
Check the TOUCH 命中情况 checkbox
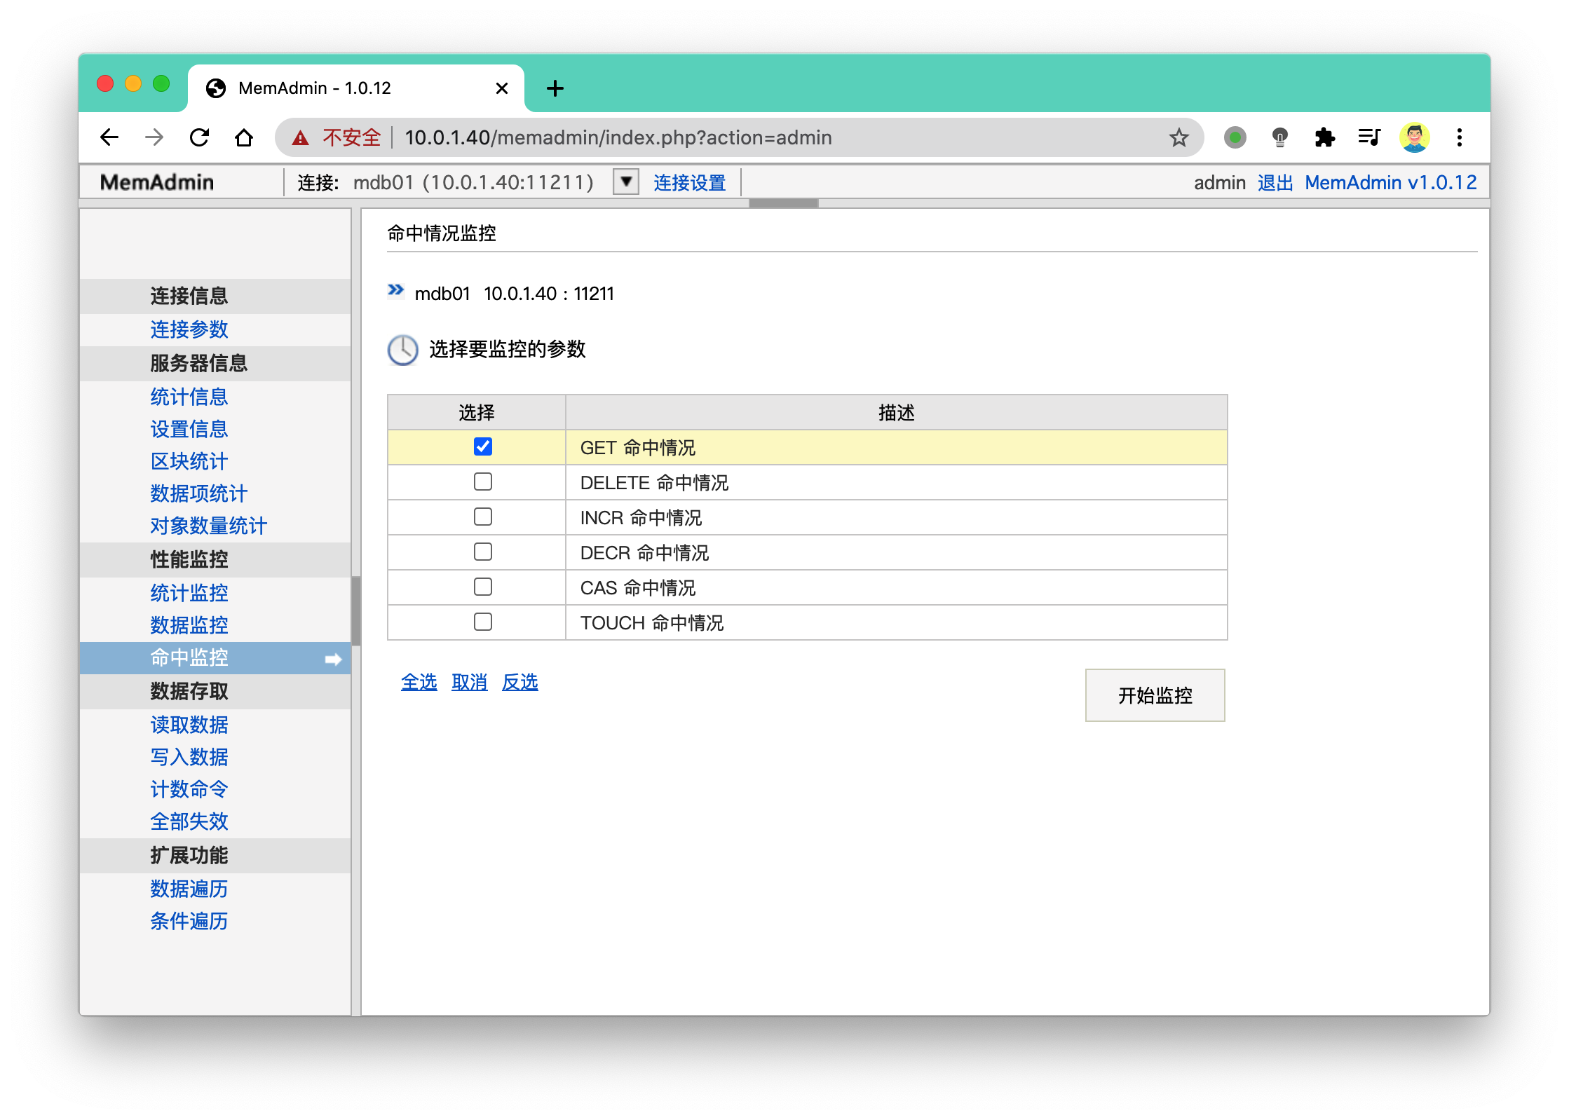pos(483,622)
